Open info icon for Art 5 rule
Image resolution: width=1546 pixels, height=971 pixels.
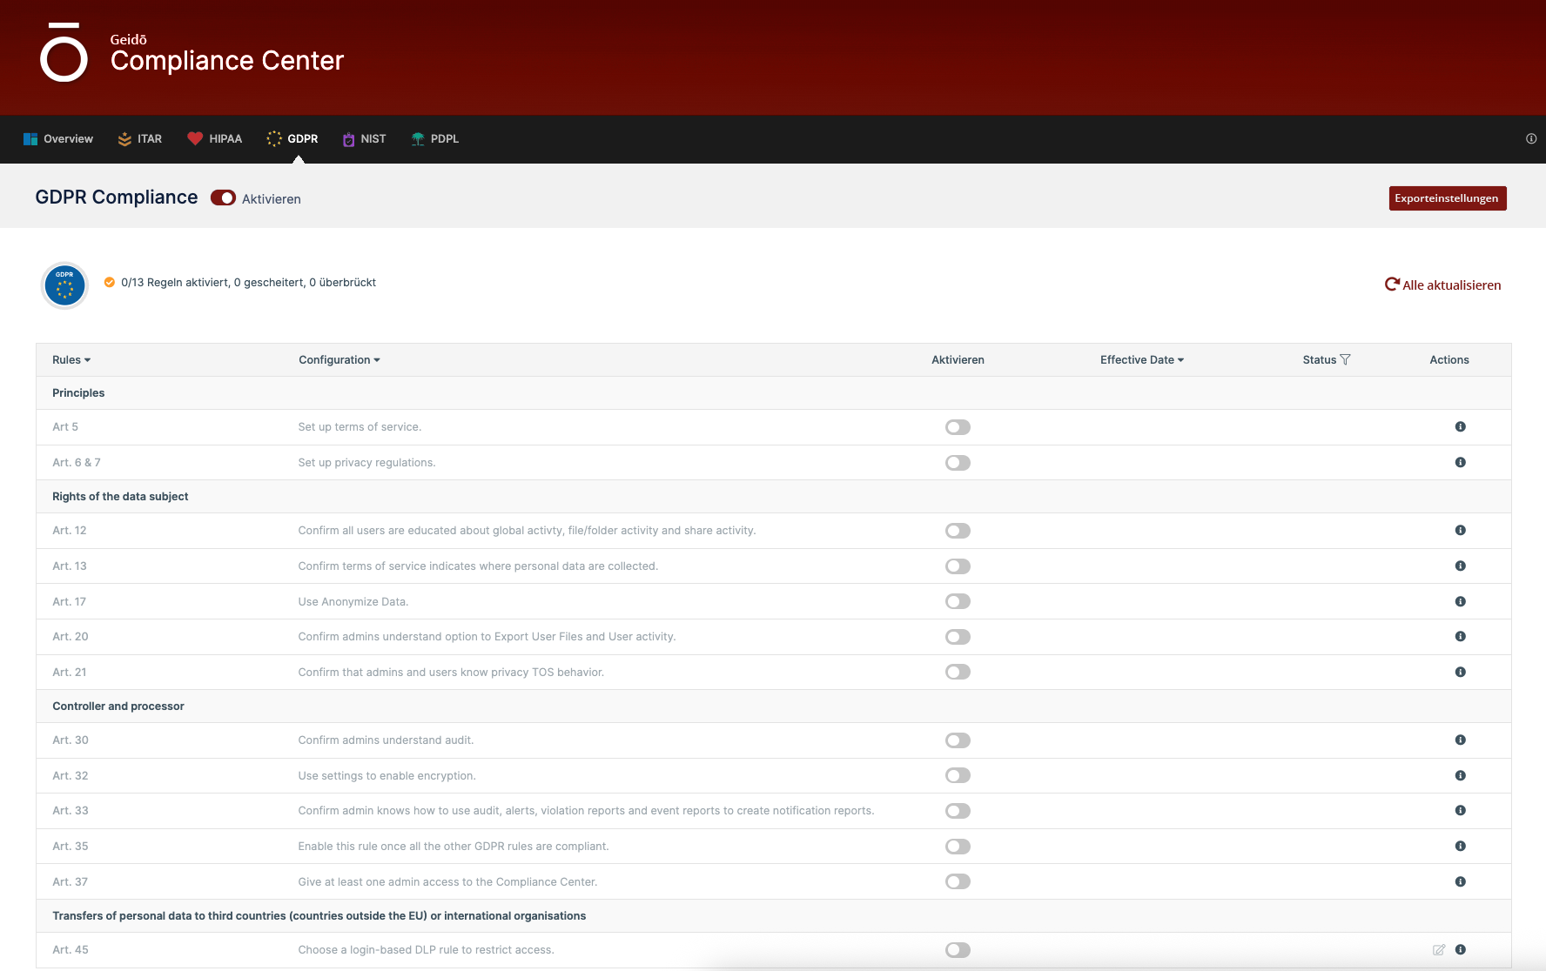pyautogui.click(x=1460, y=427)
